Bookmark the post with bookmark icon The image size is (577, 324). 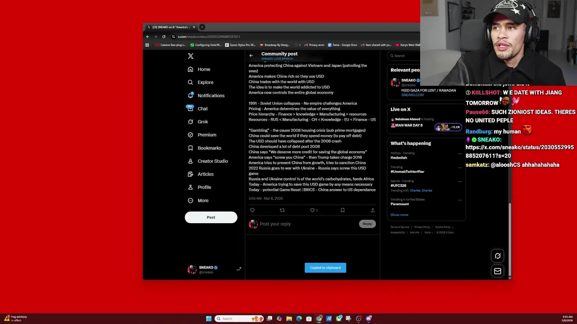click(343, 210)
